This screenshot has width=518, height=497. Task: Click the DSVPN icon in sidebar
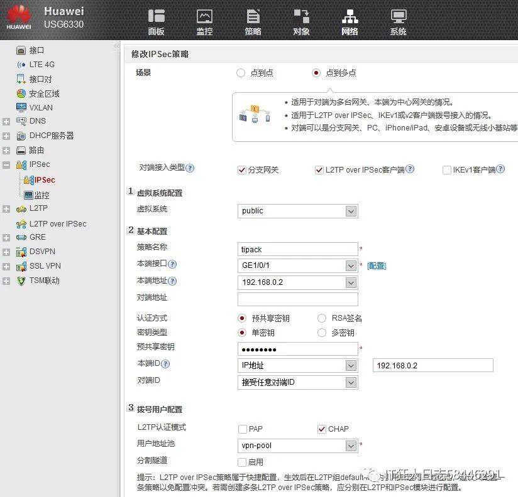pyautogui.click(x=21, y=252)
